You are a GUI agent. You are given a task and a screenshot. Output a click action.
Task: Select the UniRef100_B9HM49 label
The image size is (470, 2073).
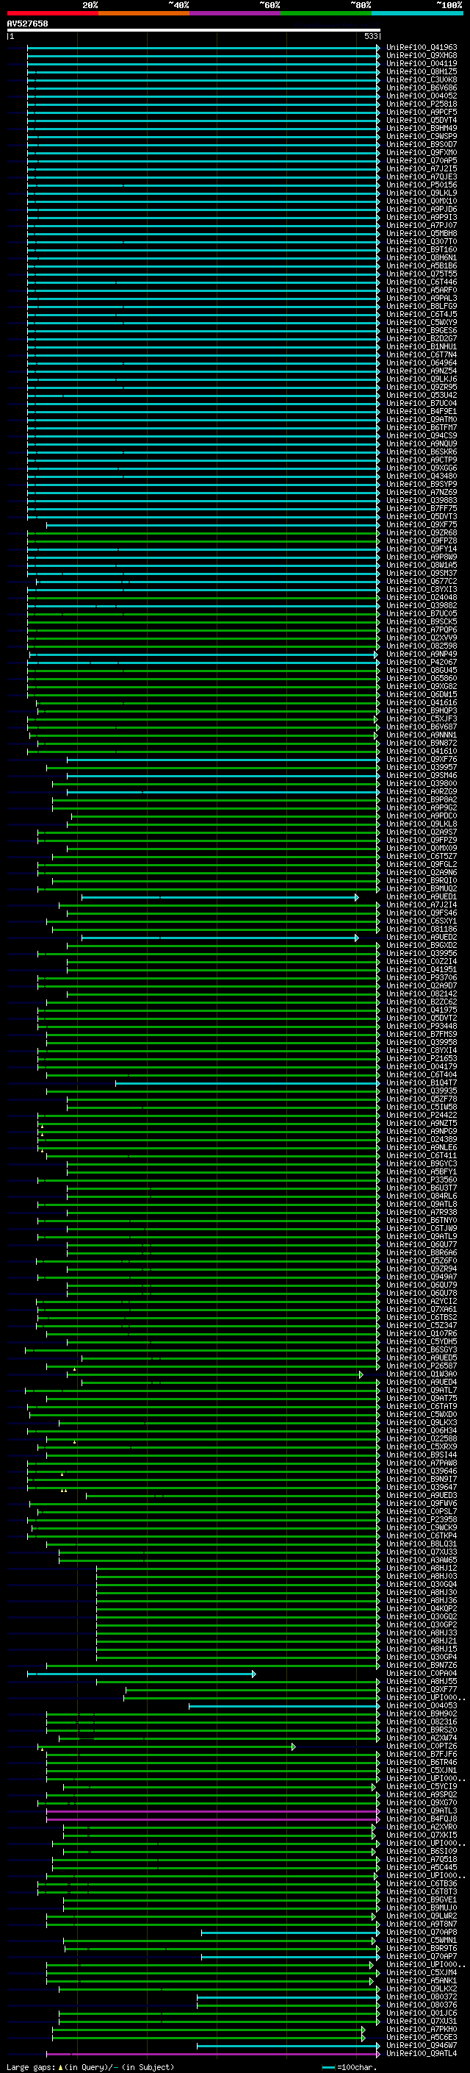click(421, 128)
